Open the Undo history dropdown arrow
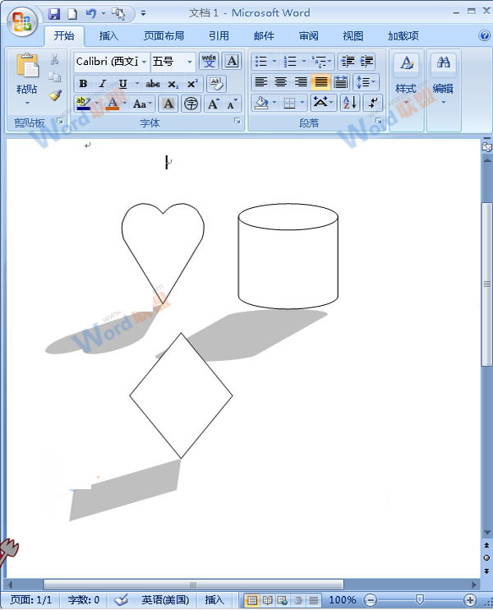493x610 pixels. [104, 14]
